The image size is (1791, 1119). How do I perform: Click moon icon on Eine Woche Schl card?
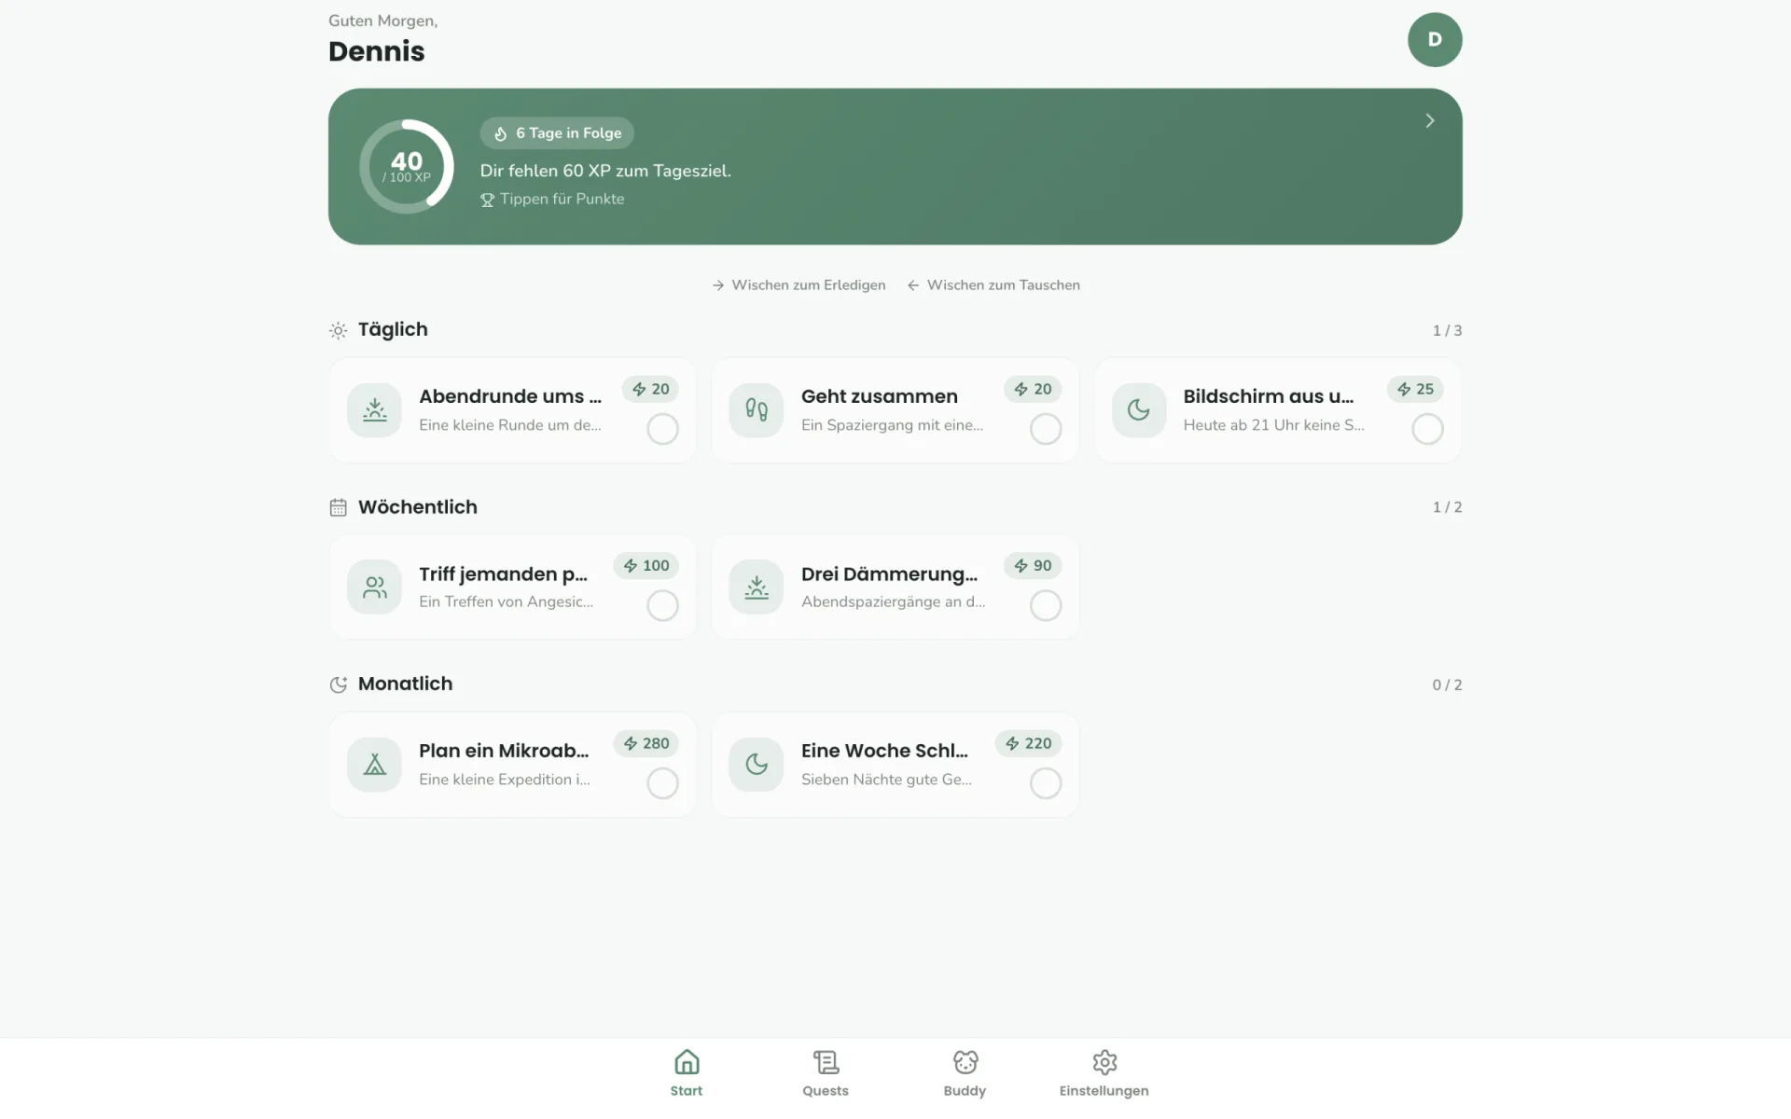coord(757,765)
